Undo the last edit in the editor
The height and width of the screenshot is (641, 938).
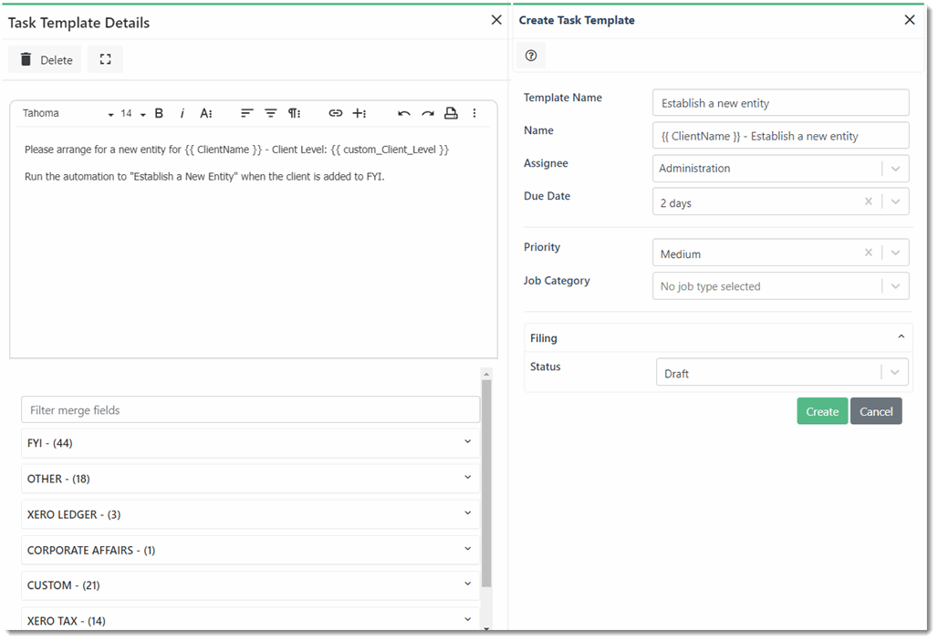tap(403, 113)
